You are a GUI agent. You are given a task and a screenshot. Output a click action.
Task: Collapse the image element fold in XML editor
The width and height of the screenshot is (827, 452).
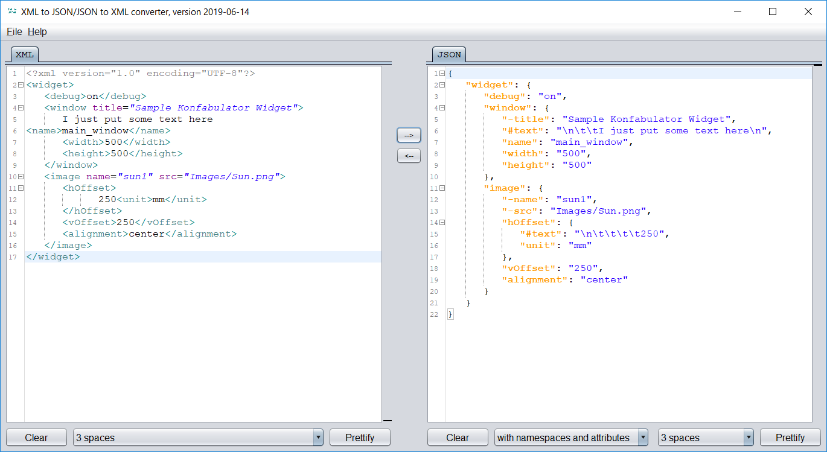click(21, 177)
